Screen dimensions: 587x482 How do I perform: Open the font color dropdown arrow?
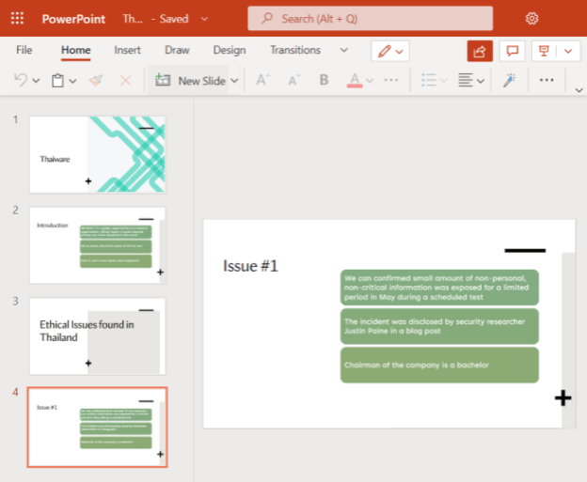(370, 81)
